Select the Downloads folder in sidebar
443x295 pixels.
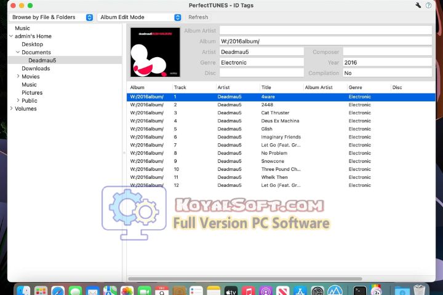[36, 69]
